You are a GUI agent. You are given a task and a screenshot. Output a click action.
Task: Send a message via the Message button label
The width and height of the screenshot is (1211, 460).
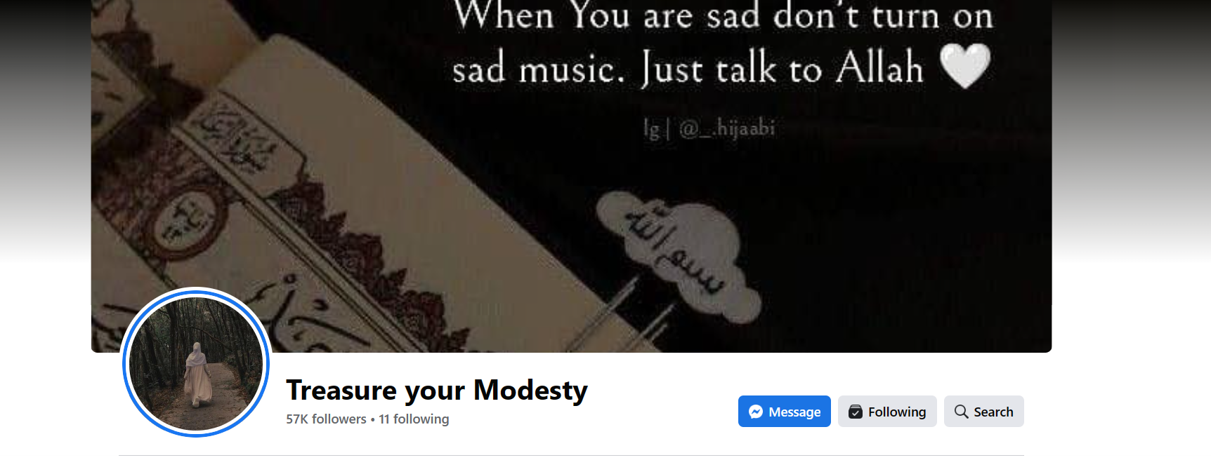[x=794, y=412]
